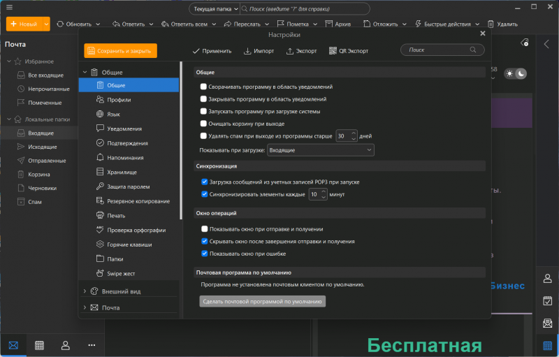Switch to Mail view in bottom bar
The image size is (559, 357).
click(x=13, y=345)
